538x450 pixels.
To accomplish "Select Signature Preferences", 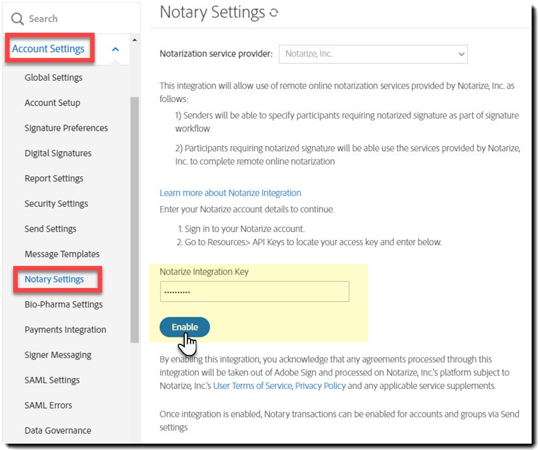I will 66,128.
